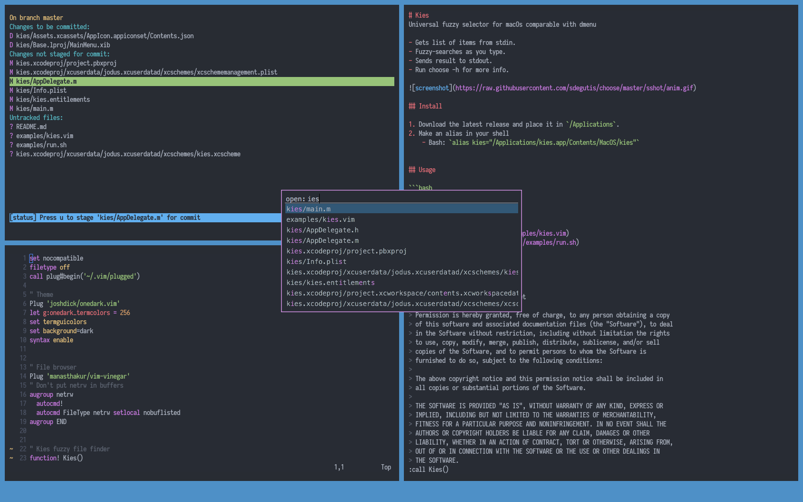Click Plug 'manasthakur/vim-vinegar' line
803x502 pixels.
point(80,376)
